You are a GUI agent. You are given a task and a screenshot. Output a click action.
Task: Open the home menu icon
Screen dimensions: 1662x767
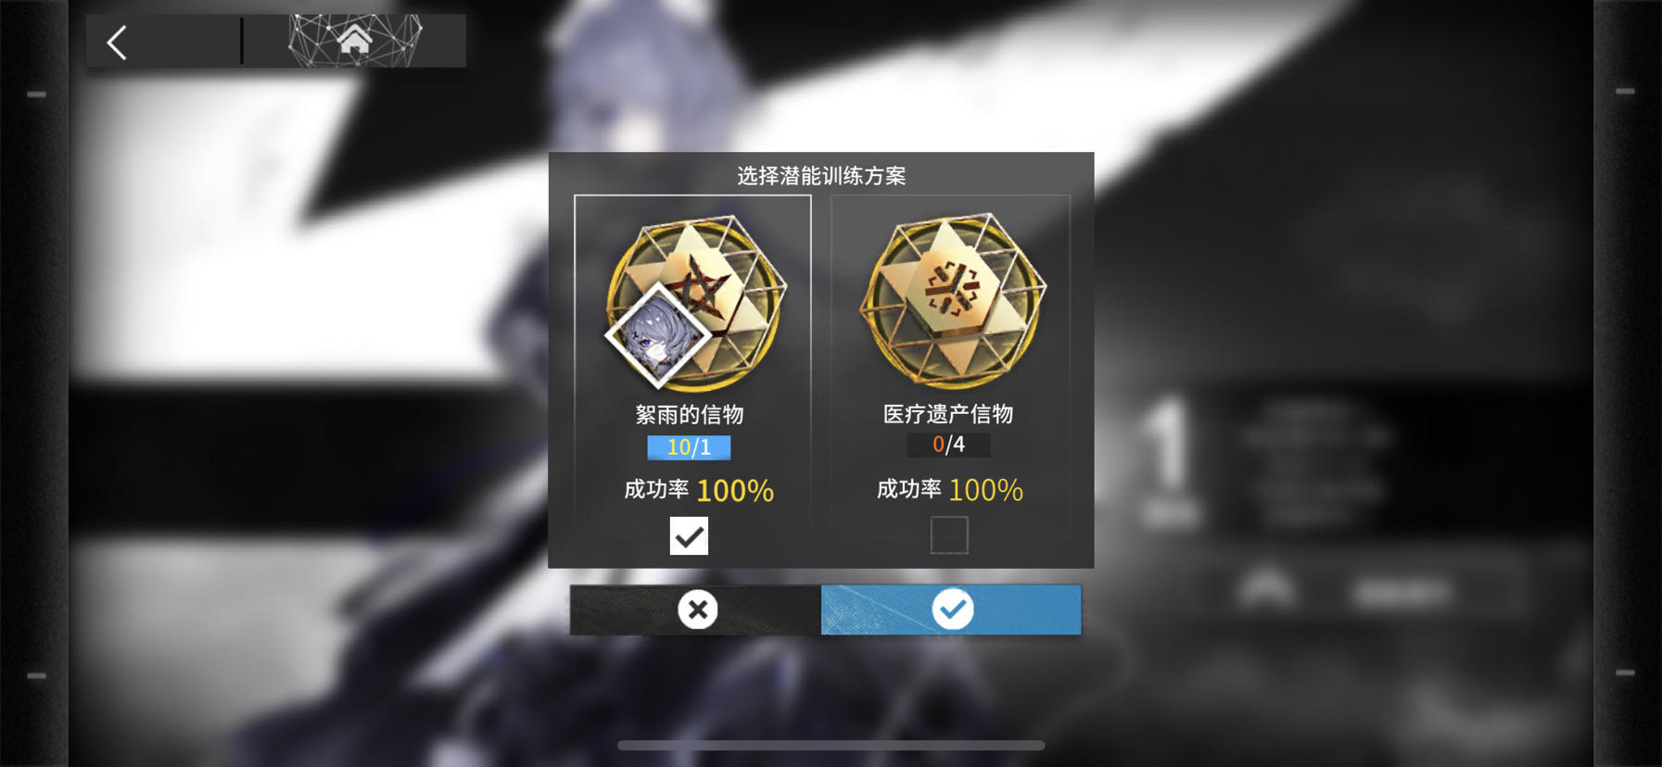coord(354,40)
